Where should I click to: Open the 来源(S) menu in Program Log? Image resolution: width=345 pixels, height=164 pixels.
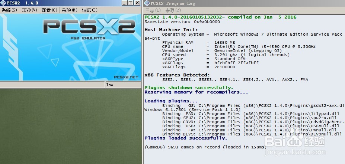[x=173, y=10]
